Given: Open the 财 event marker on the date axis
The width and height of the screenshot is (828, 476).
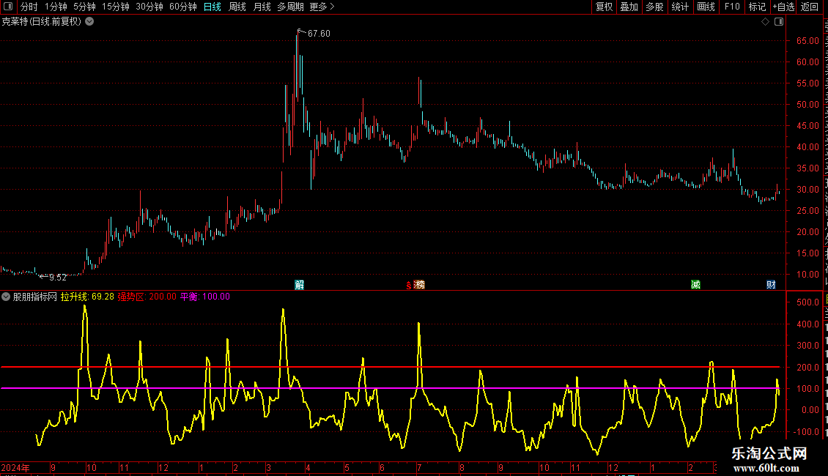Looking at the screenshot, I should pyautogui.click(x=771, y=285).
